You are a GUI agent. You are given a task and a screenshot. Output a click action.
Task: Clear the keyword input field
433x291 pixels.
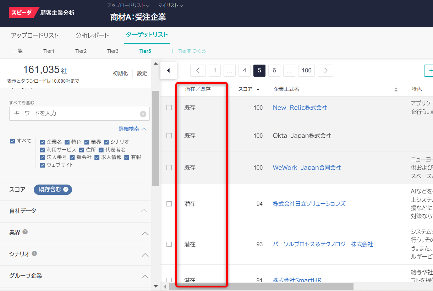tap(143, 114)
